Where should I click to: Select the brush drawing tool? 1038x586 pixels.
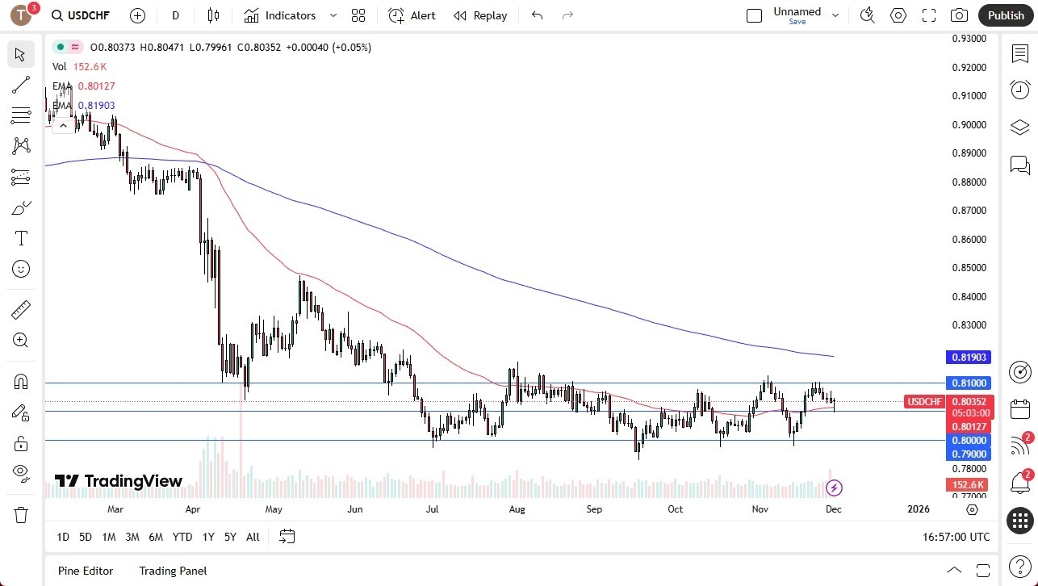click(x=21, y=207)
